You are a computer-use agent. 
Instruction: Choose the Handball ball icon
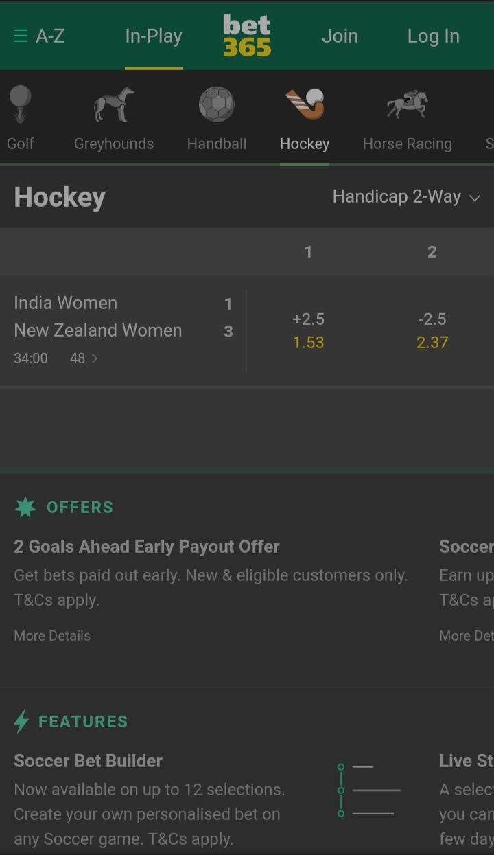click(x=217, y=105)
